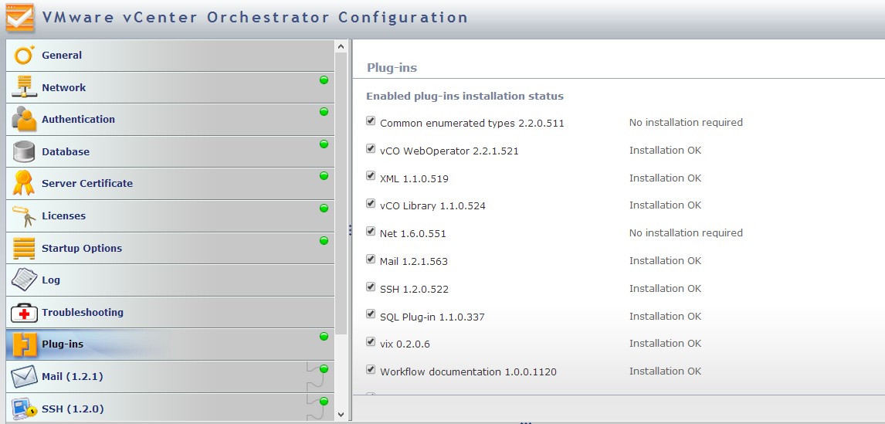The height and width of the screenshot is (424, 885).
Task: Select the Plug-ins sidebar entry
Action: click(63, 344)
